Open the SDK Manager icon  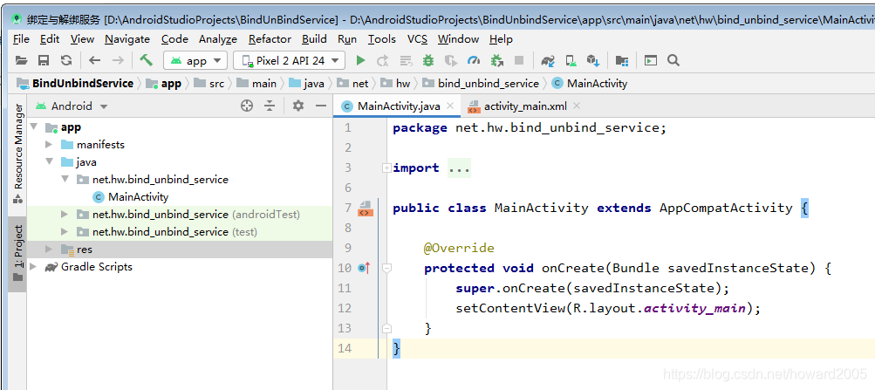(x=593, y=60)
